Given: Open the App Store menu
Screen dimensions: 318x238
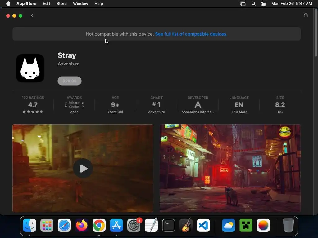Looking at the screenshot, I should (x=26, y=4).
